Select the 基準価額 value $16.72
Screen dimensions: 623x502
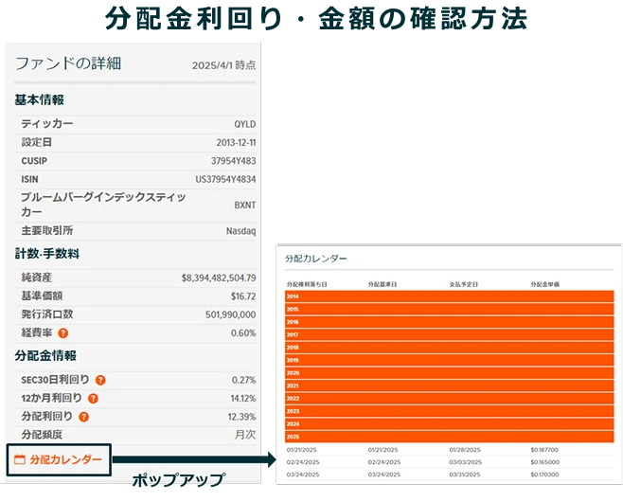click(243, 296)
